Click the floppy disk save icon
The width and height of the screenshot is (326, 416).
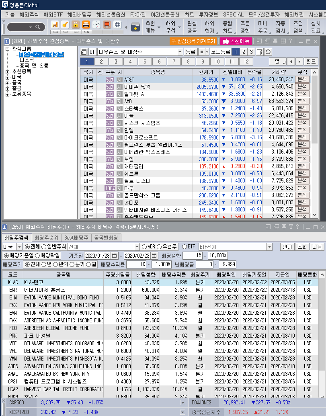pos(55,25)
